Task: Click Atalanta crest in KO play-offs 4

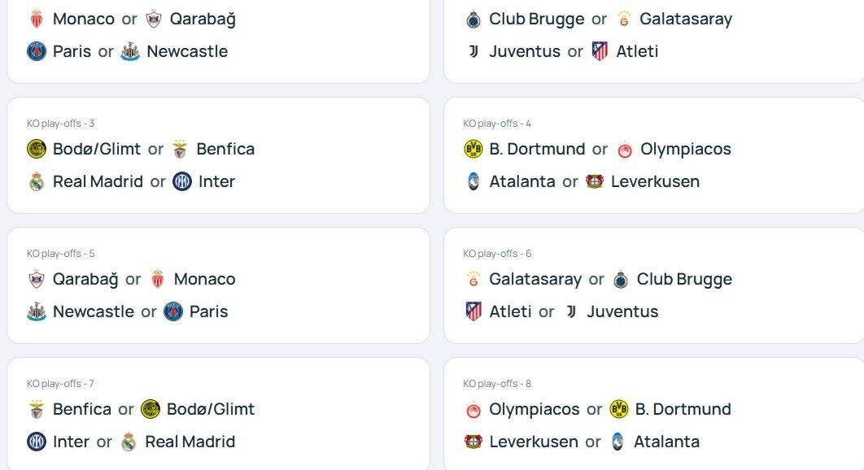Action: click(473, 181)
